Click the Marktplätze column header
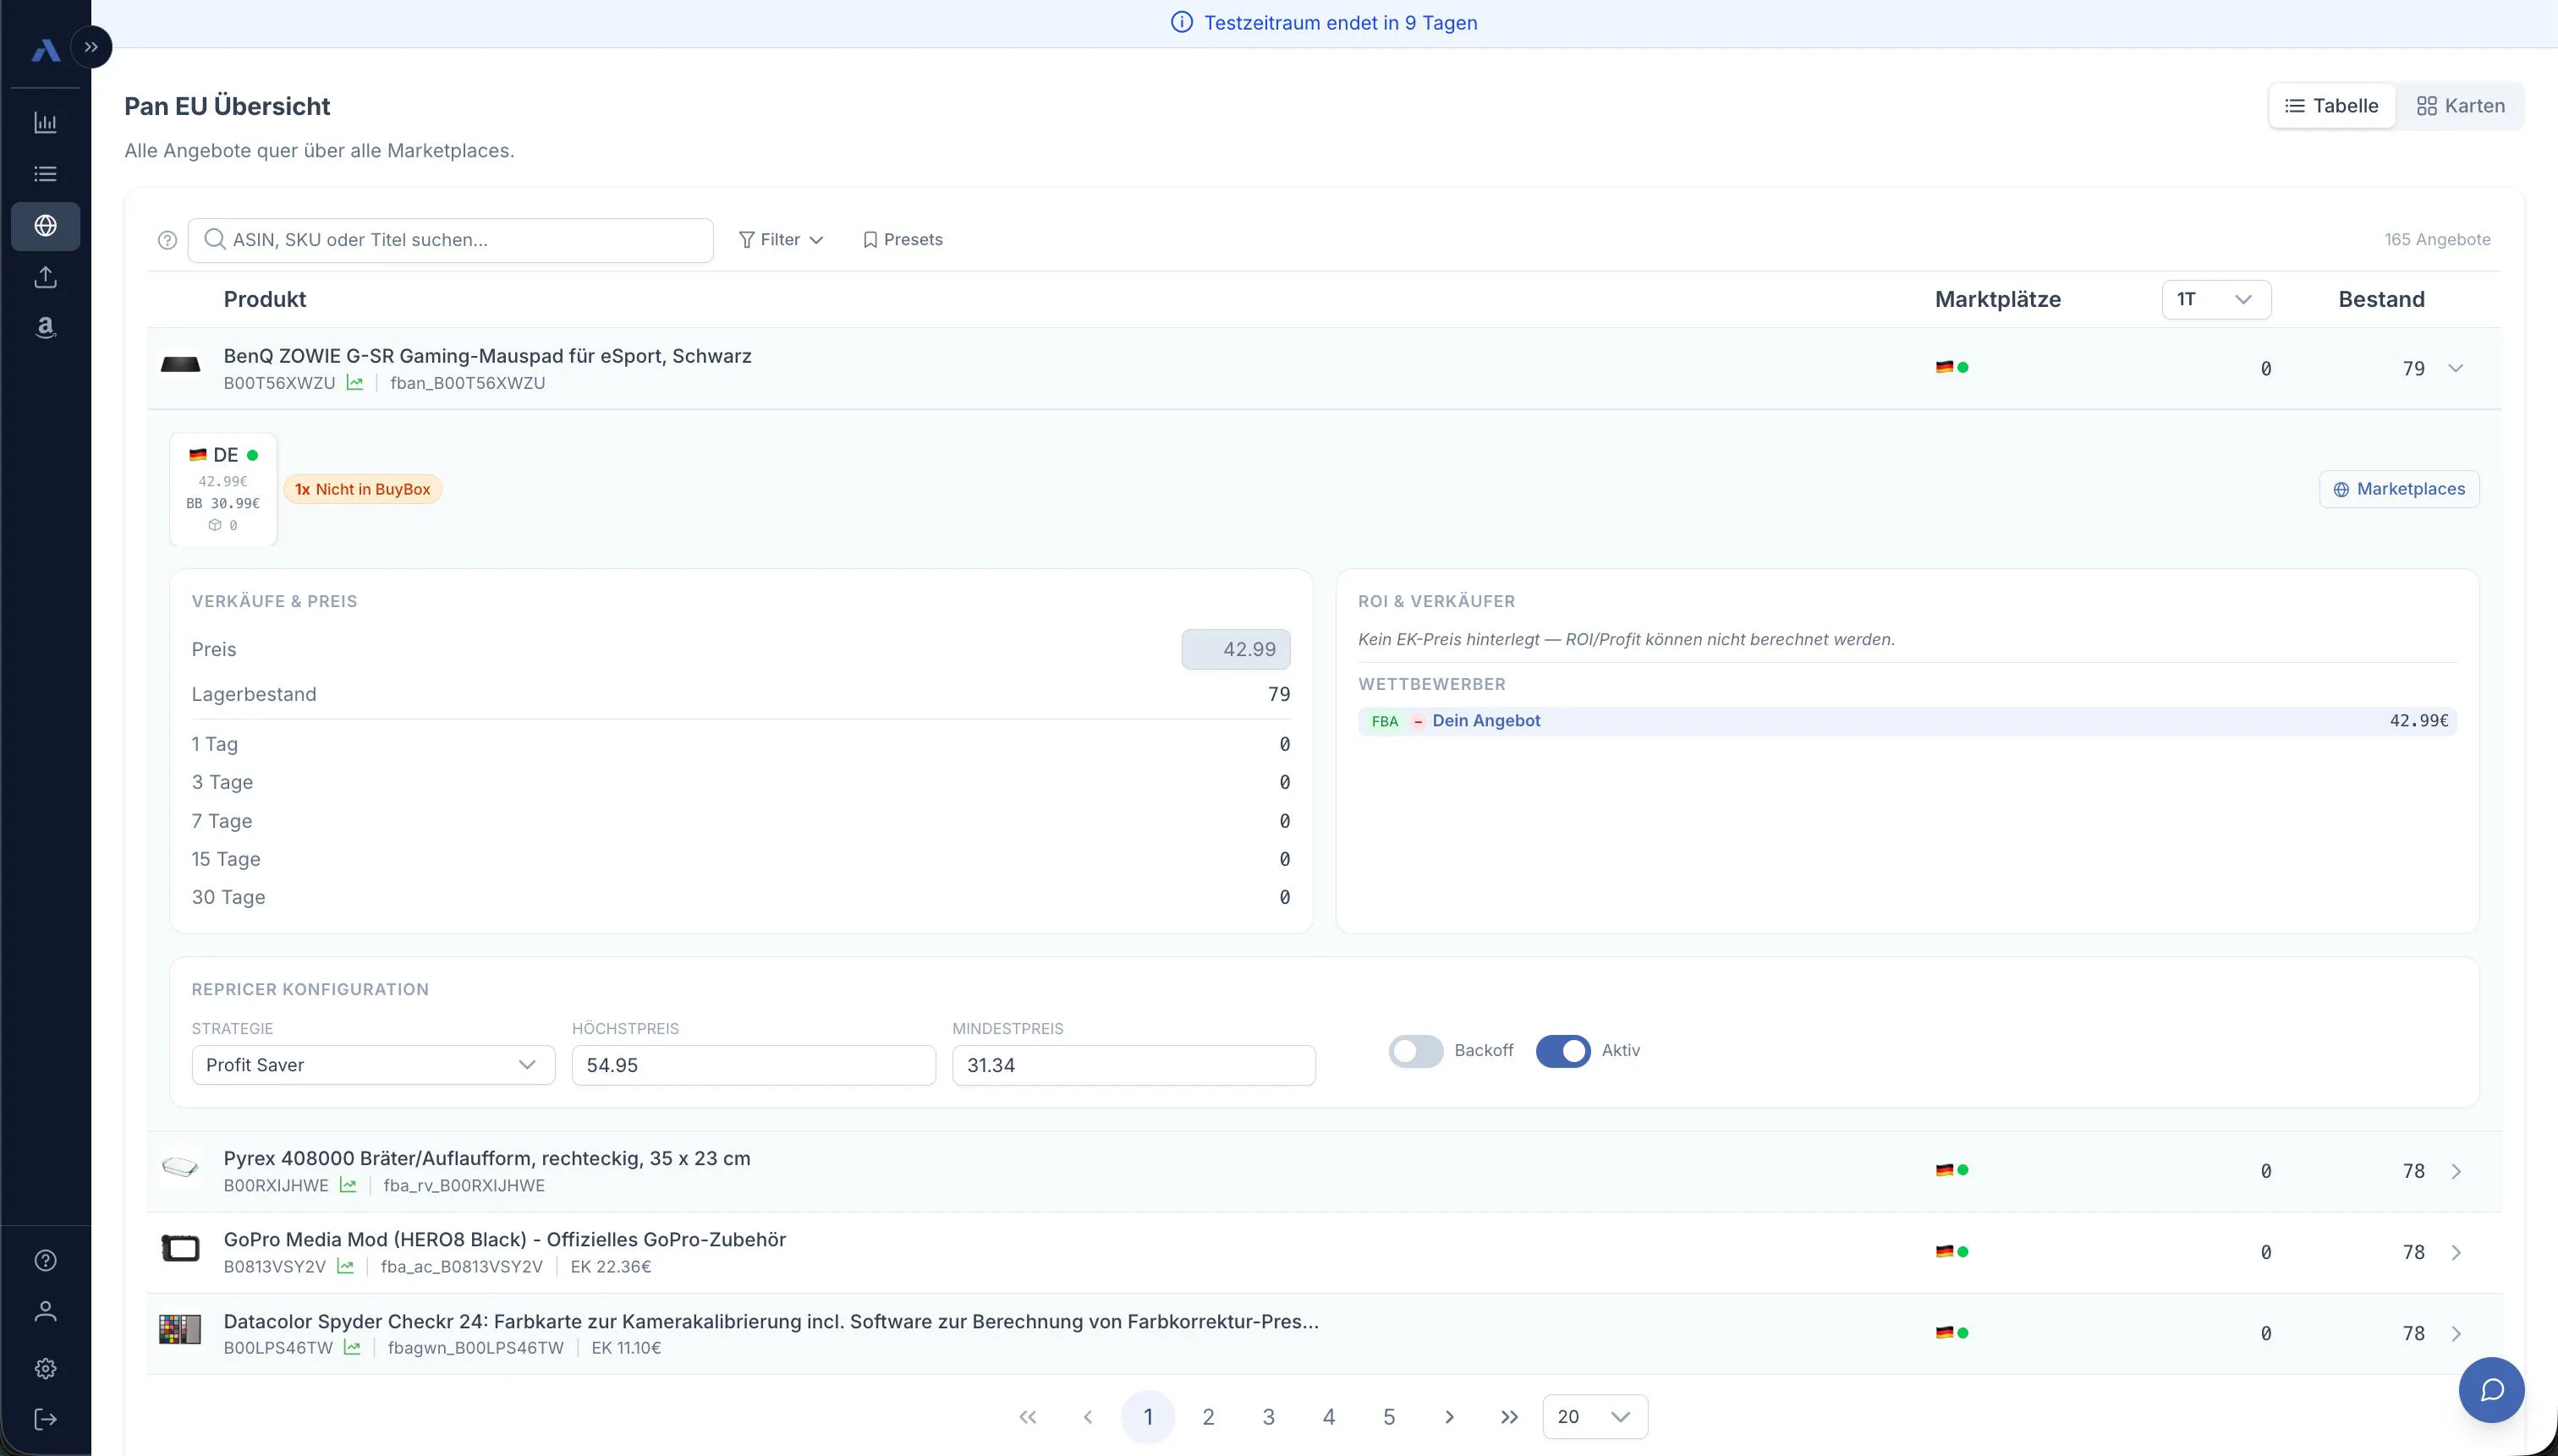The height and width of the screenshot is (1456, 2558). click(1998, 299)
